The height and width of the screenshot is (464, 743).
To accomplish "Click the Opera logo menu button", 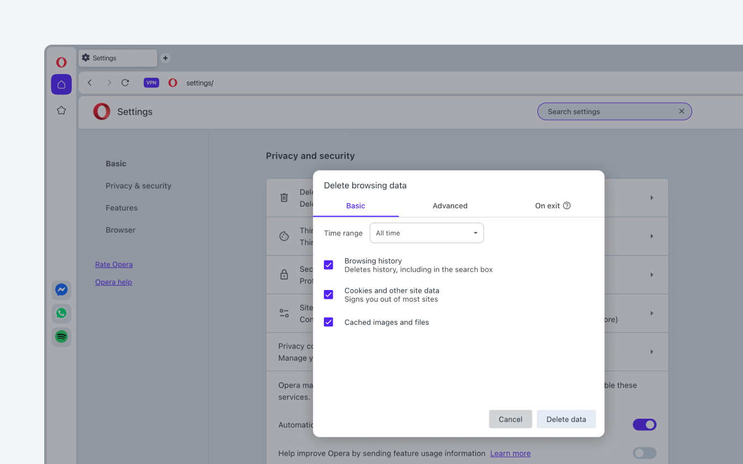I will click(x=61, y=62).
